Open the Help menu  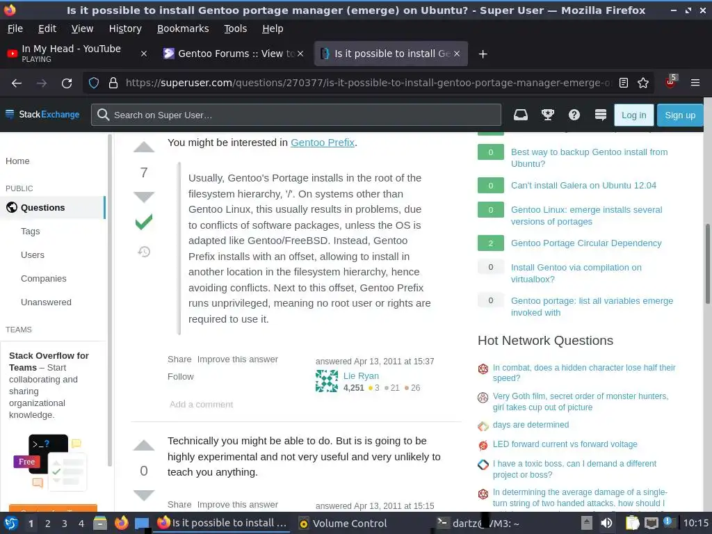[x=273, y=29]
